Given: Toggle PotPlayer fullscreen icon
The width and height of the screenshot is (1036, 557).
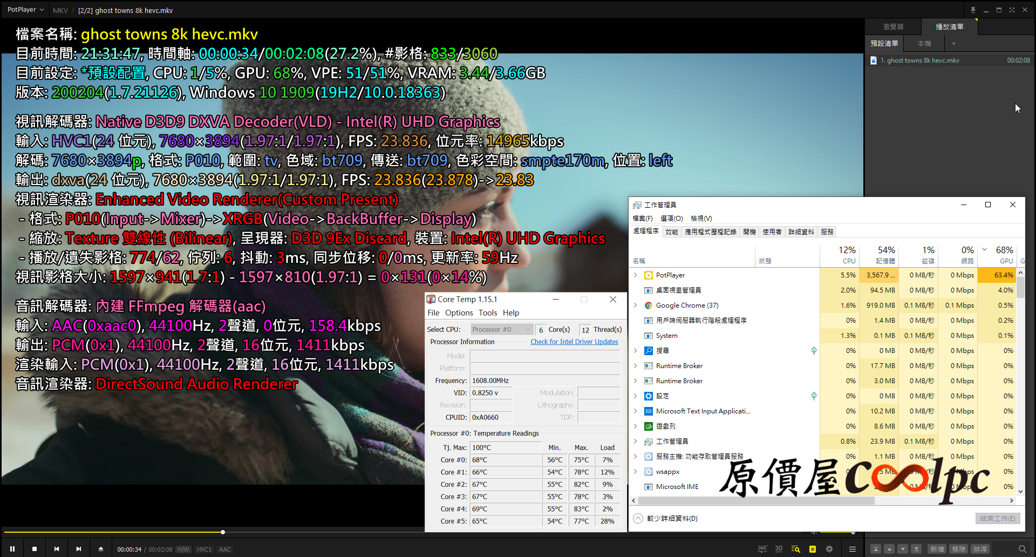Looking at the screenshot, I should point(1012,10).
